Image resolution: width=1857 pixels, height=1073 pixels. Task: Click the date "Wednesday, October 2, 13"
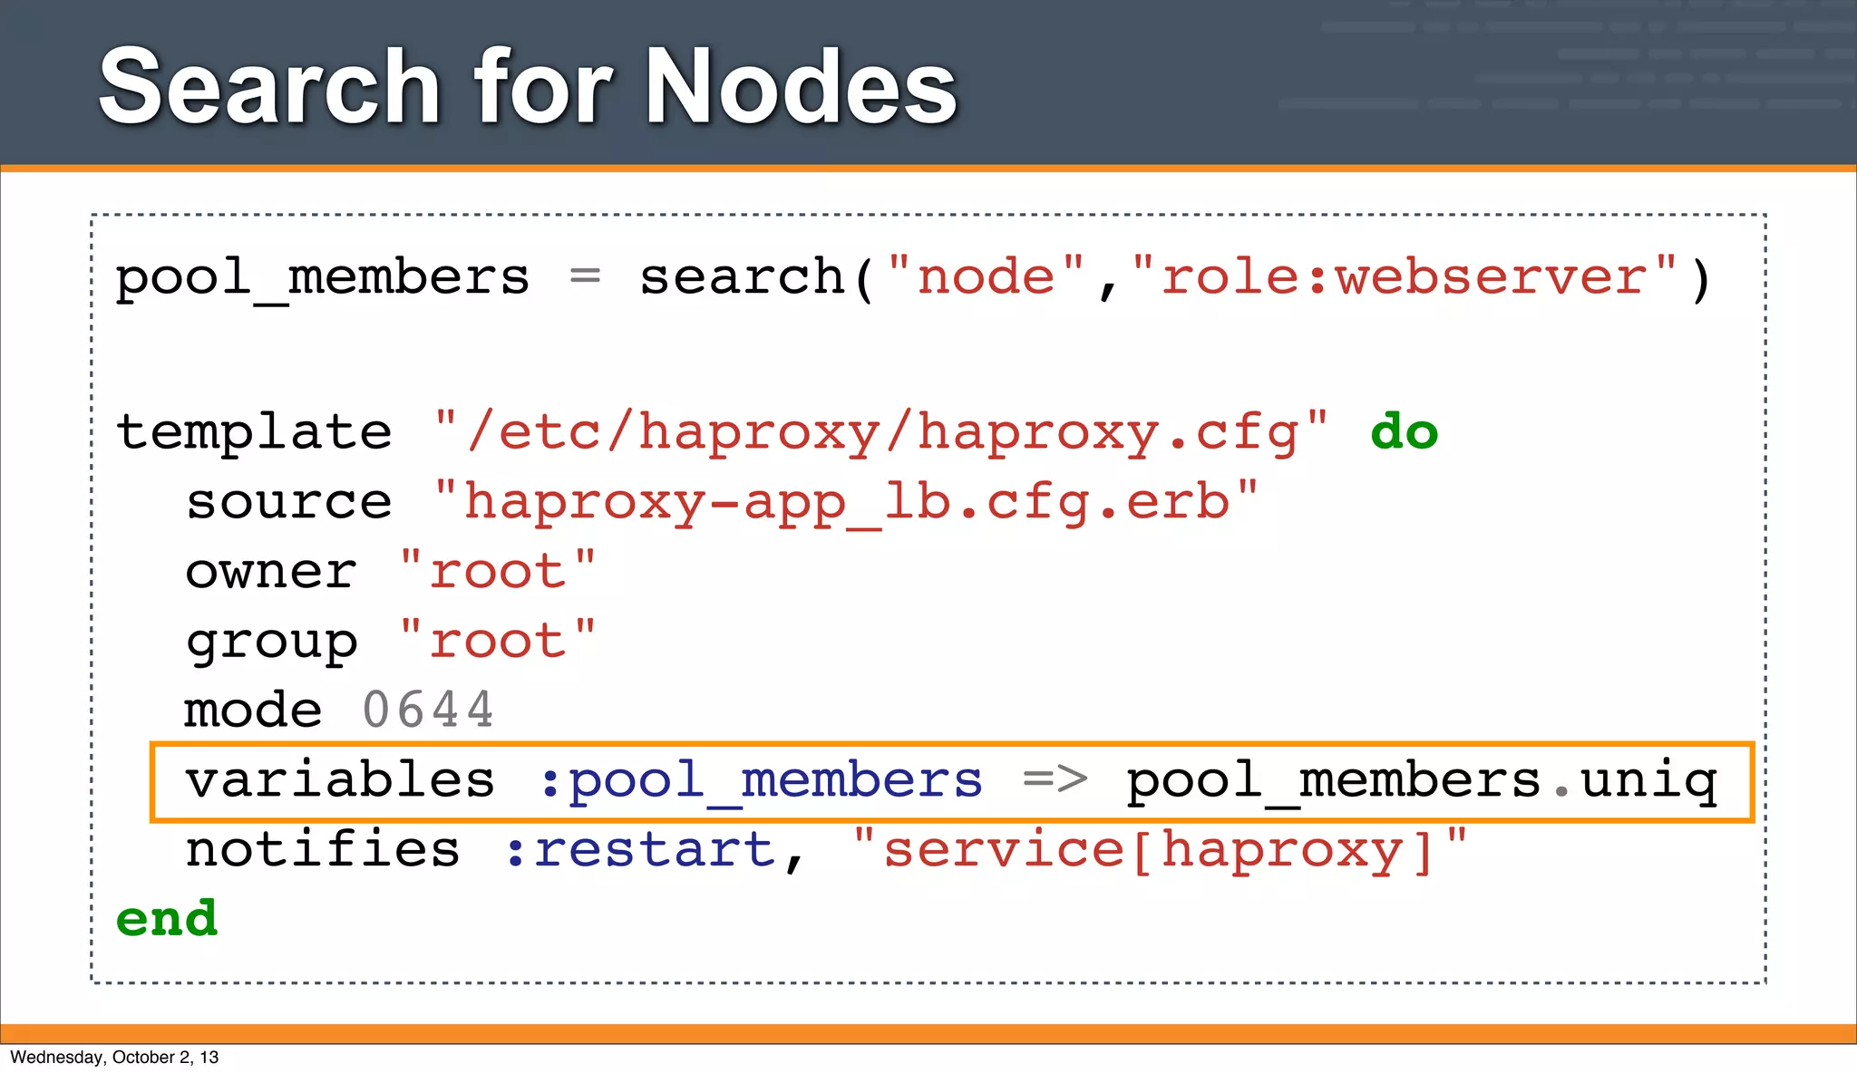(x=114, y=1058)
